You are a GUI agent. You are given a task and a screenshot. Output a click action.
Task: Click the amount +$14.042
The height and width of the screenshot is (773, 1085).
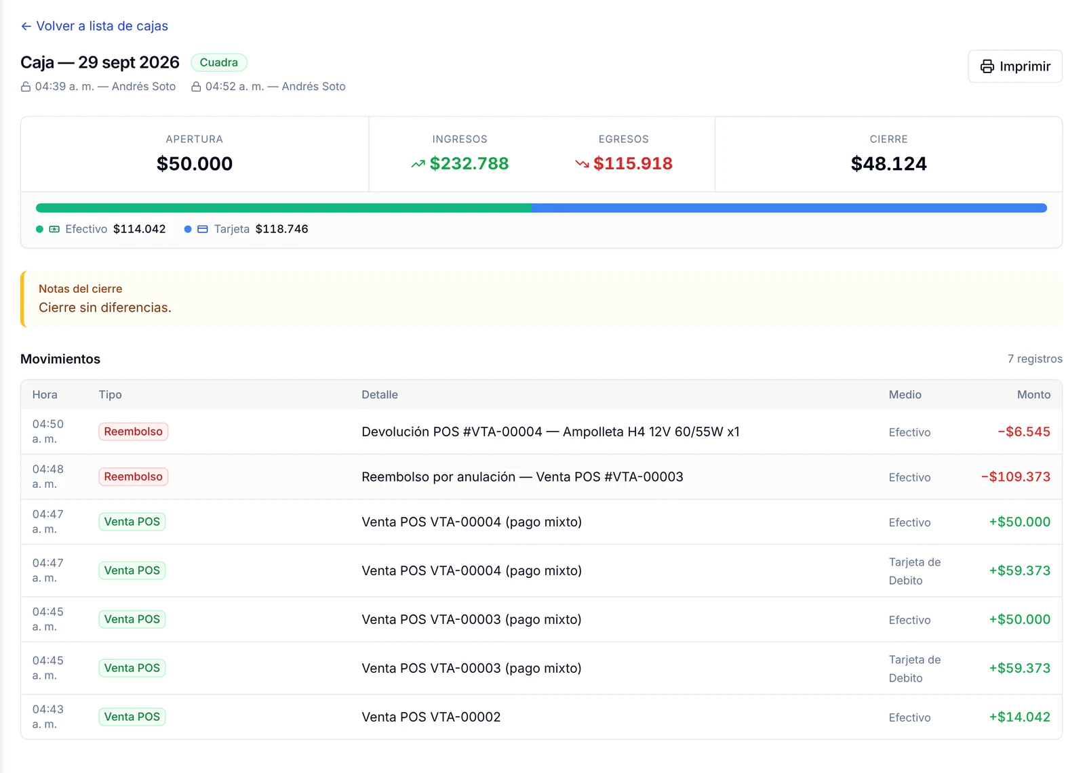point(1020,717)
